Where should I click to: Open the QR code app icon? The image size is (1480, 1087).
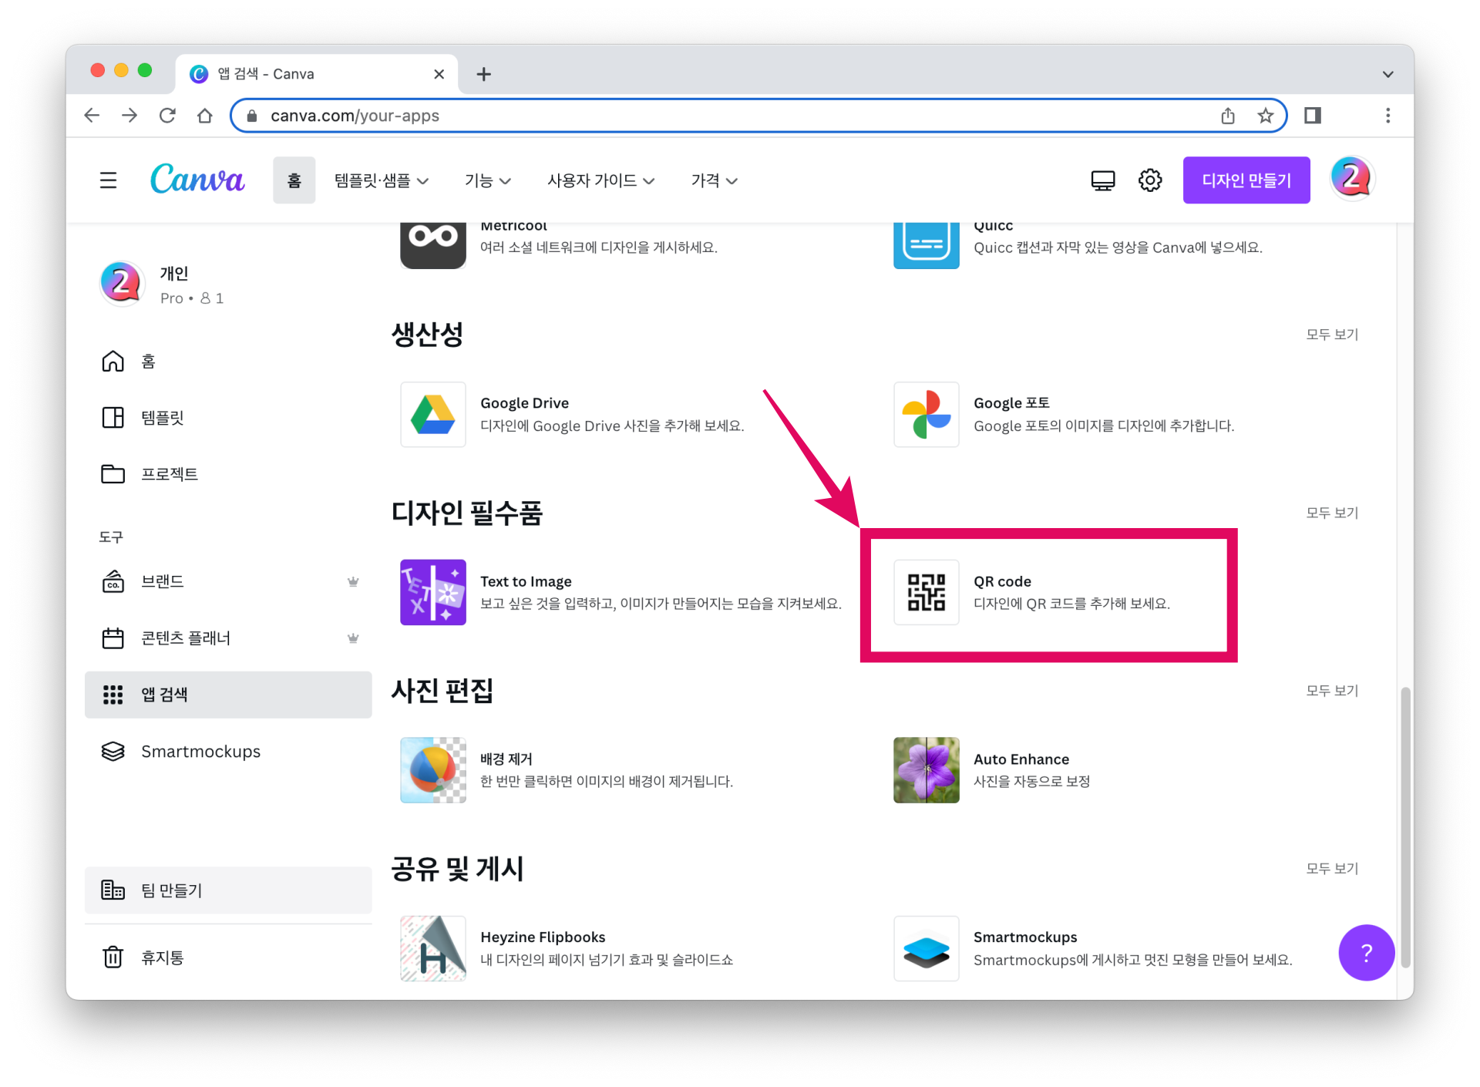[x=926, y=592]
